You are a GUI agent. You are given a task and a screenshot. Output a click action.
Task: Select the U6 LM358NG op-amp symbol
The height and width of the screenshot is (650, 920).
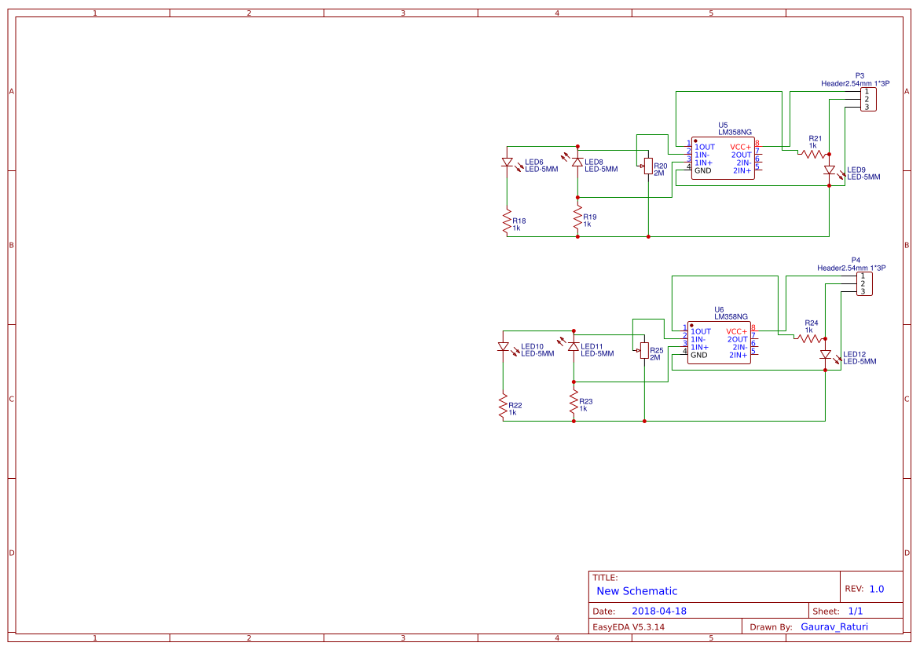pyautogui.click(x=717, y=341)
